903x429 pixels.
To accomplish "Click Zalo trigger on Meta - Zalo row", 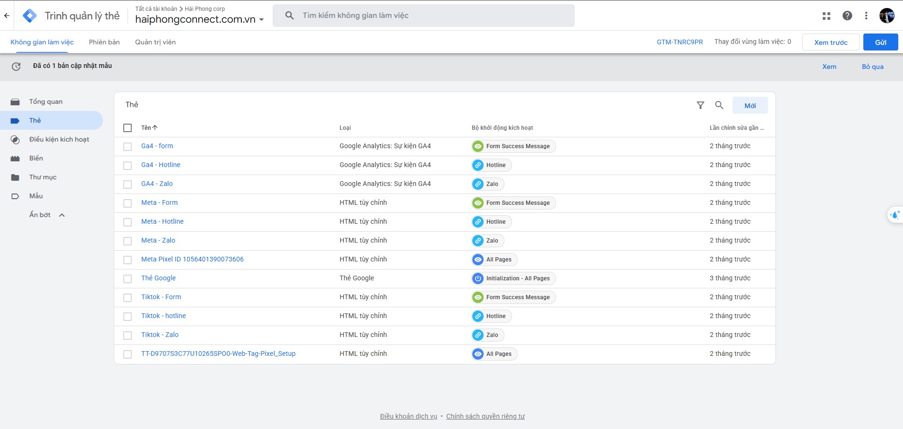I will (488, 241).
